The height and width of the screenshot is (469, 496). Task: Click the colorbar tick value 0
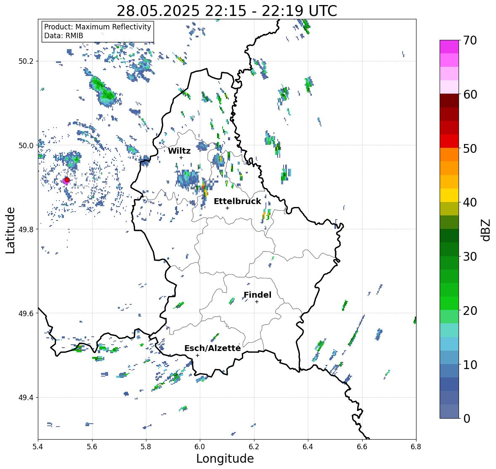(x=467, y=419)
